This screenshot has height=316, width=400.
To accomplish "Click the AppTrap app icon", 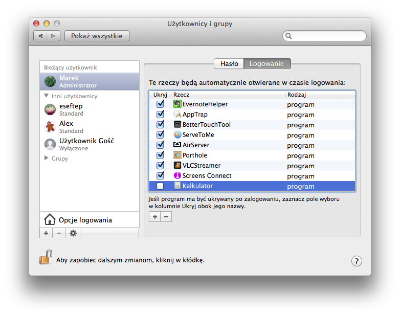I will click(177, 114).
